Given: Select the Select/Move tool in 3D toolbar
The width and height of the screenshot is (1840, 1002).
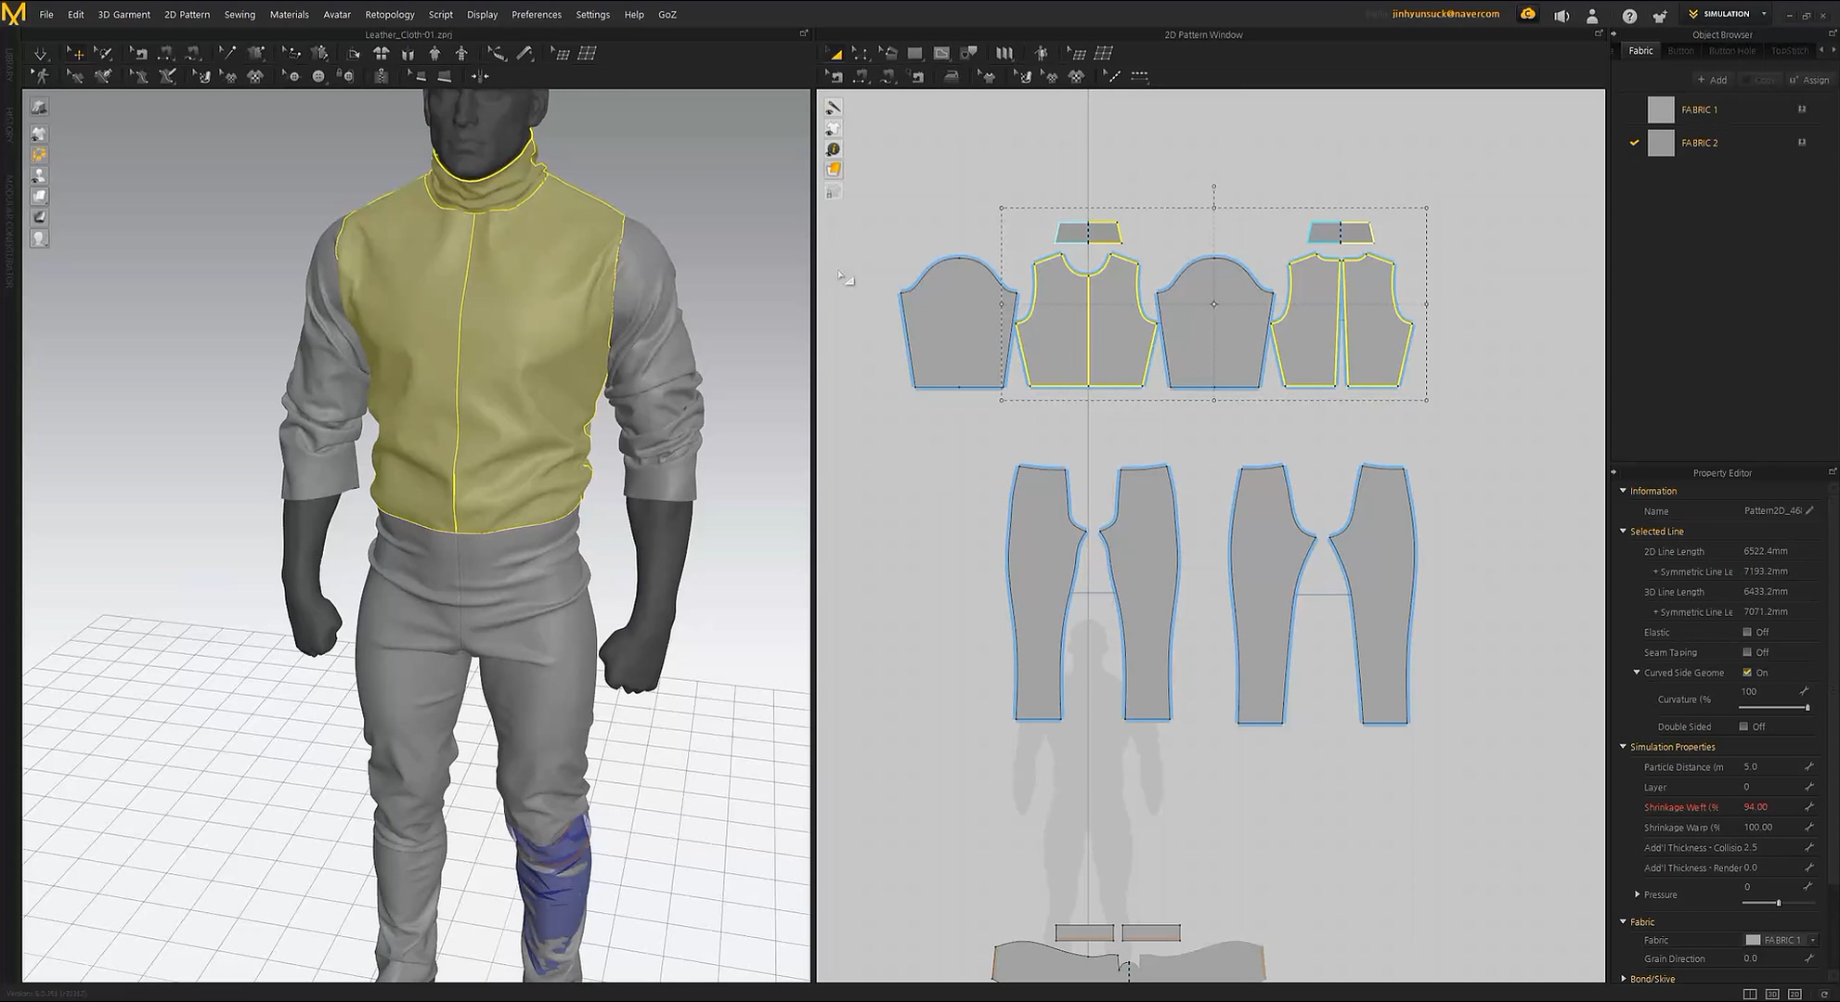Looking at the screenshot, I should pyautogui.click(x=76, y=54).
